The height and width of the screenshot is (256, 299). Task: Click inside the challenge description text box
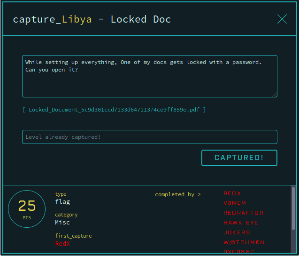tap(150, 76)
